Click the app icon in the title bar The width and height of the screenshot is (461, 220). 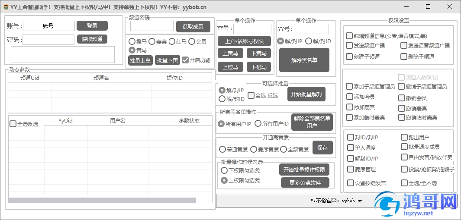tap(6, 7)
